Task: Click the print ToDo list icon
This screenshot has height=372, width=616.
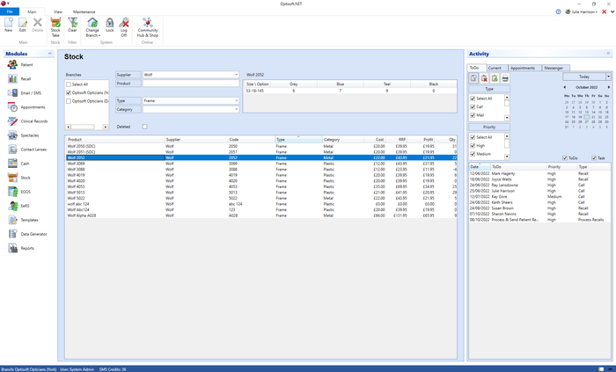Action: click(505, 78)
